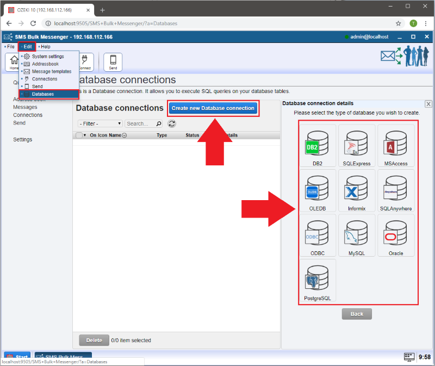Pick the PostgreSQL database icon
This screenshot has width=435, height=366.
[x=318, y=280]
